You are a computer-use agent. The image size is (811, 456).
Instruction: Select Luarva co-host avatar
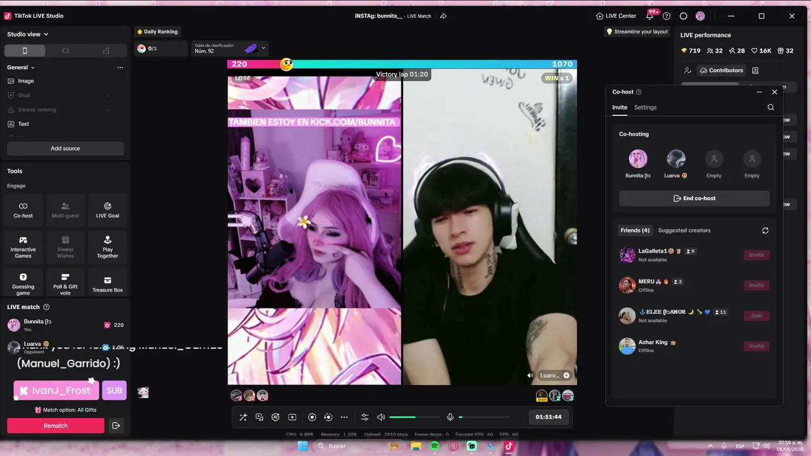(676, 158)
